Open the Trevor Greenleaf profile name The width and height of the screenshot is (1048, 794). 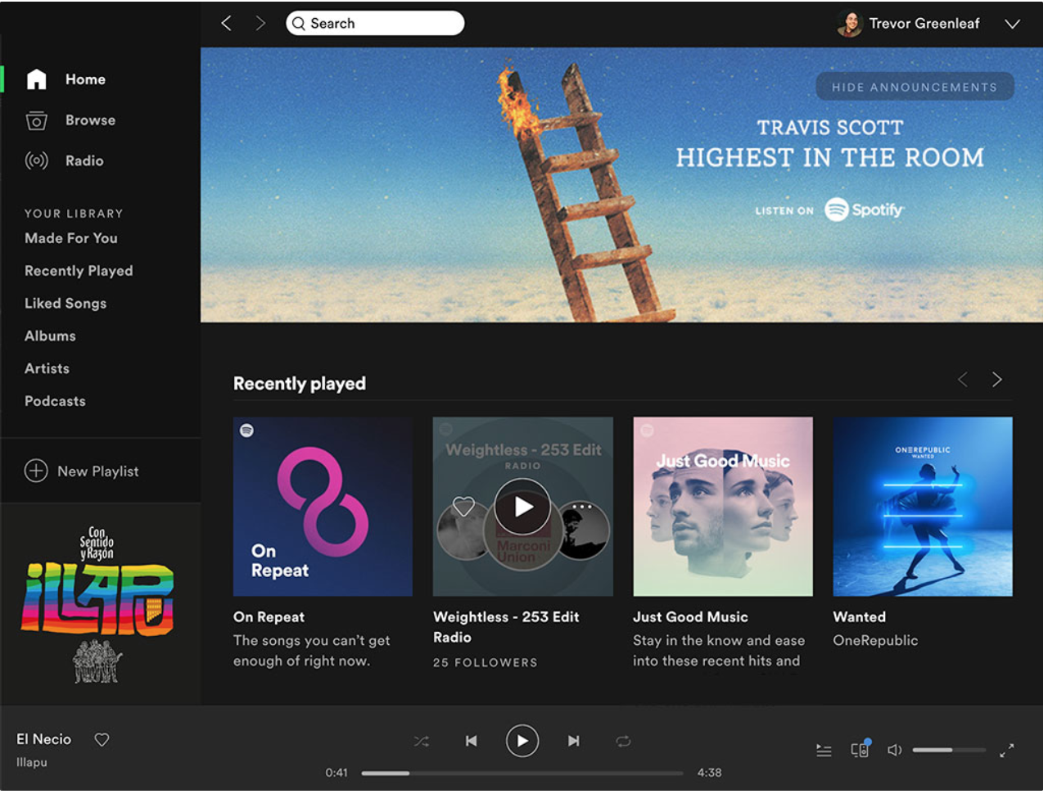[924, 24]
